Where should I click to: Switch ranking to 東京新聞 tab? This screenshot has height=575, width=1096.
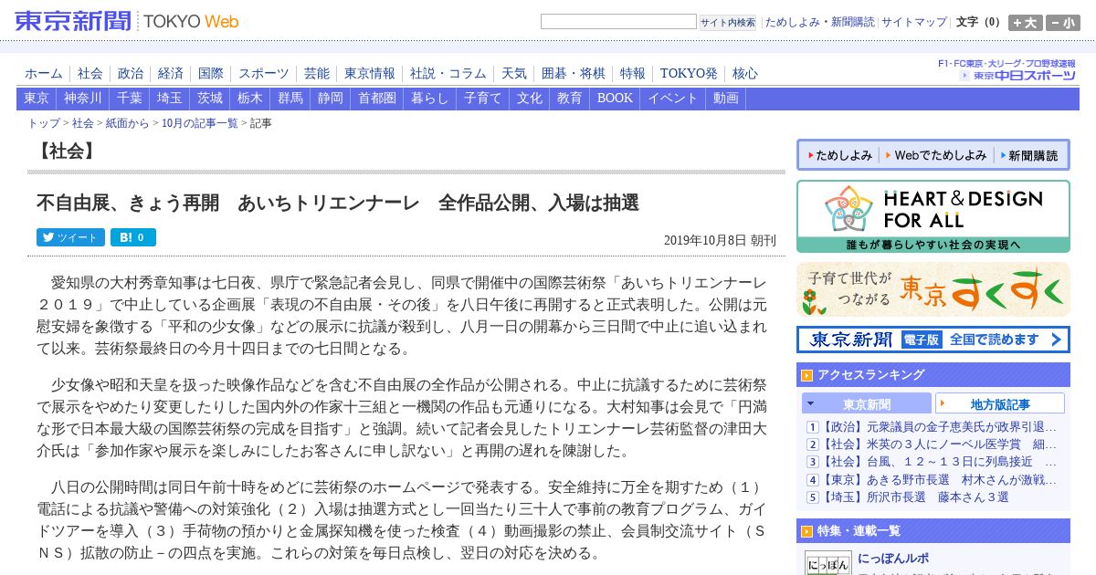pyautogui.click(x=867, y=403)
